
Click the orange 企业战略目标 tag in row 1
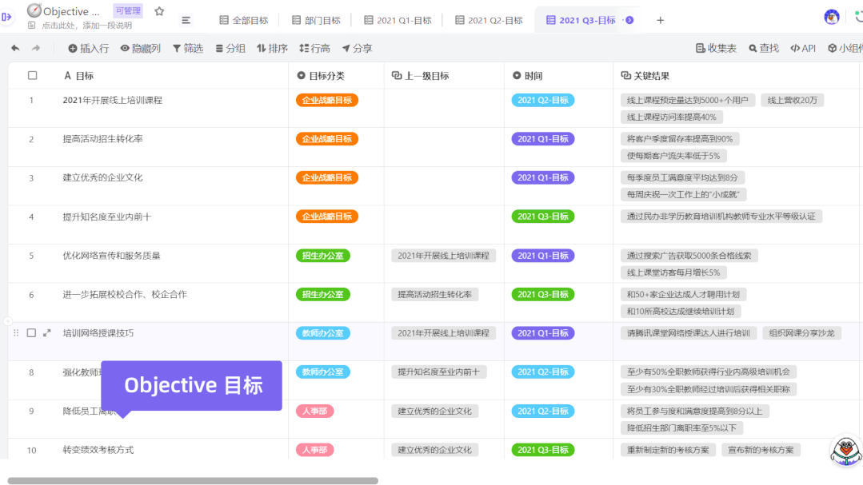click(326, 101)
